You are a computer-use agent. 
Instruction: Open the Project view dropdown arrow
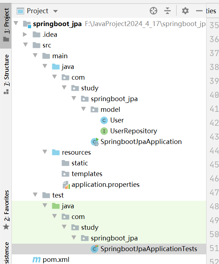[x=55, y=11]
